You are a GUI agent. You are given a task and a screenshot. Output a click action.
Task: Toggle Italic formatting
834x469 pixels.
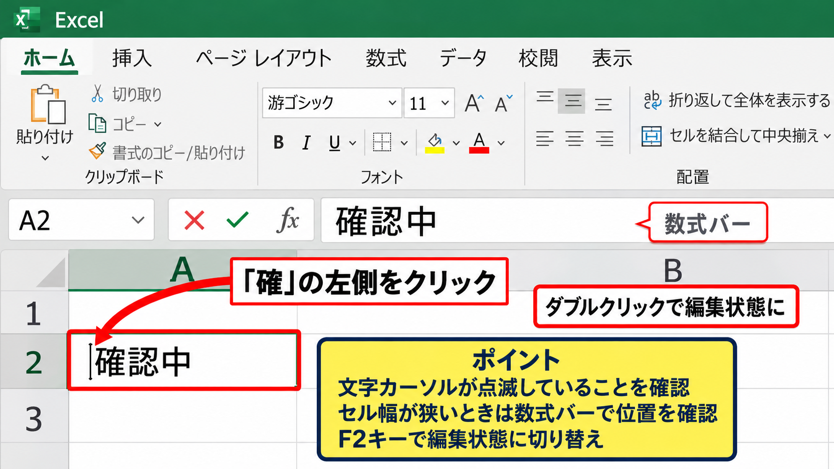point(306,143)
